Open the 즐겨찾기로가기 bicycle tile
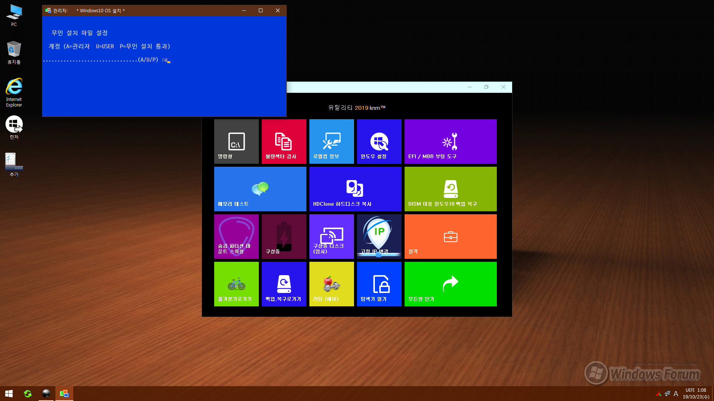Image resolution: width=714 pixels, height=401 pixels. (x=237, y=284)
